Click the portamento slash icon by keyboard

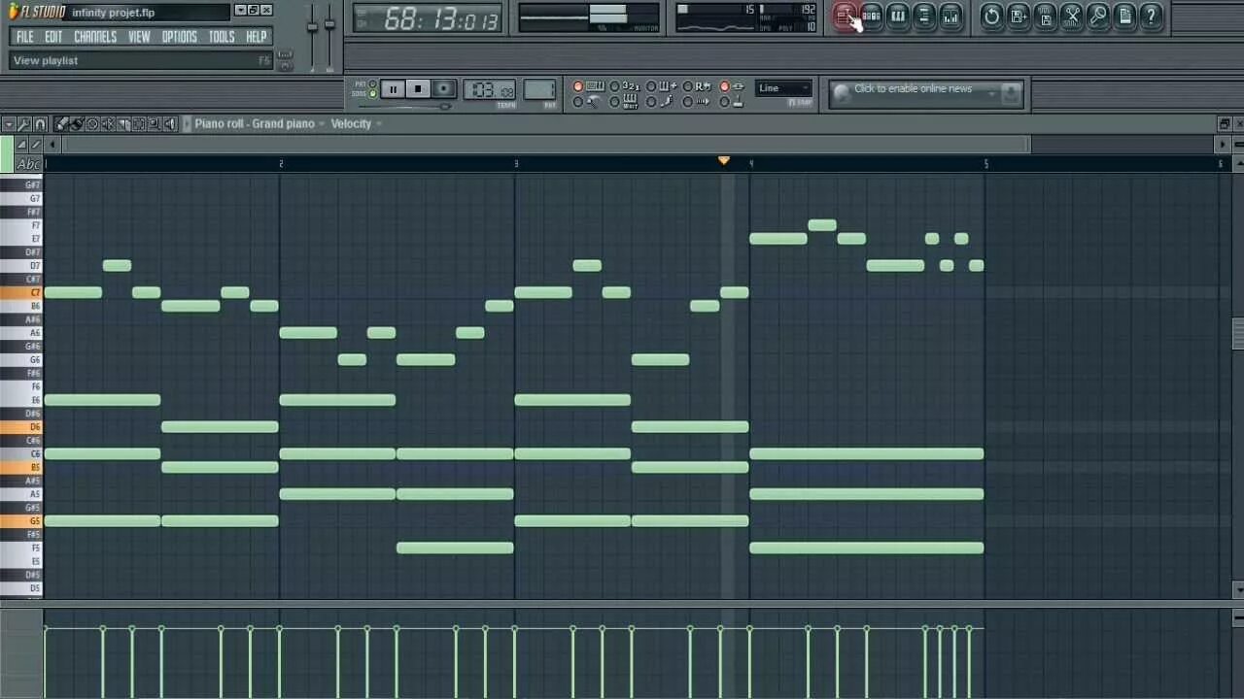36,145
